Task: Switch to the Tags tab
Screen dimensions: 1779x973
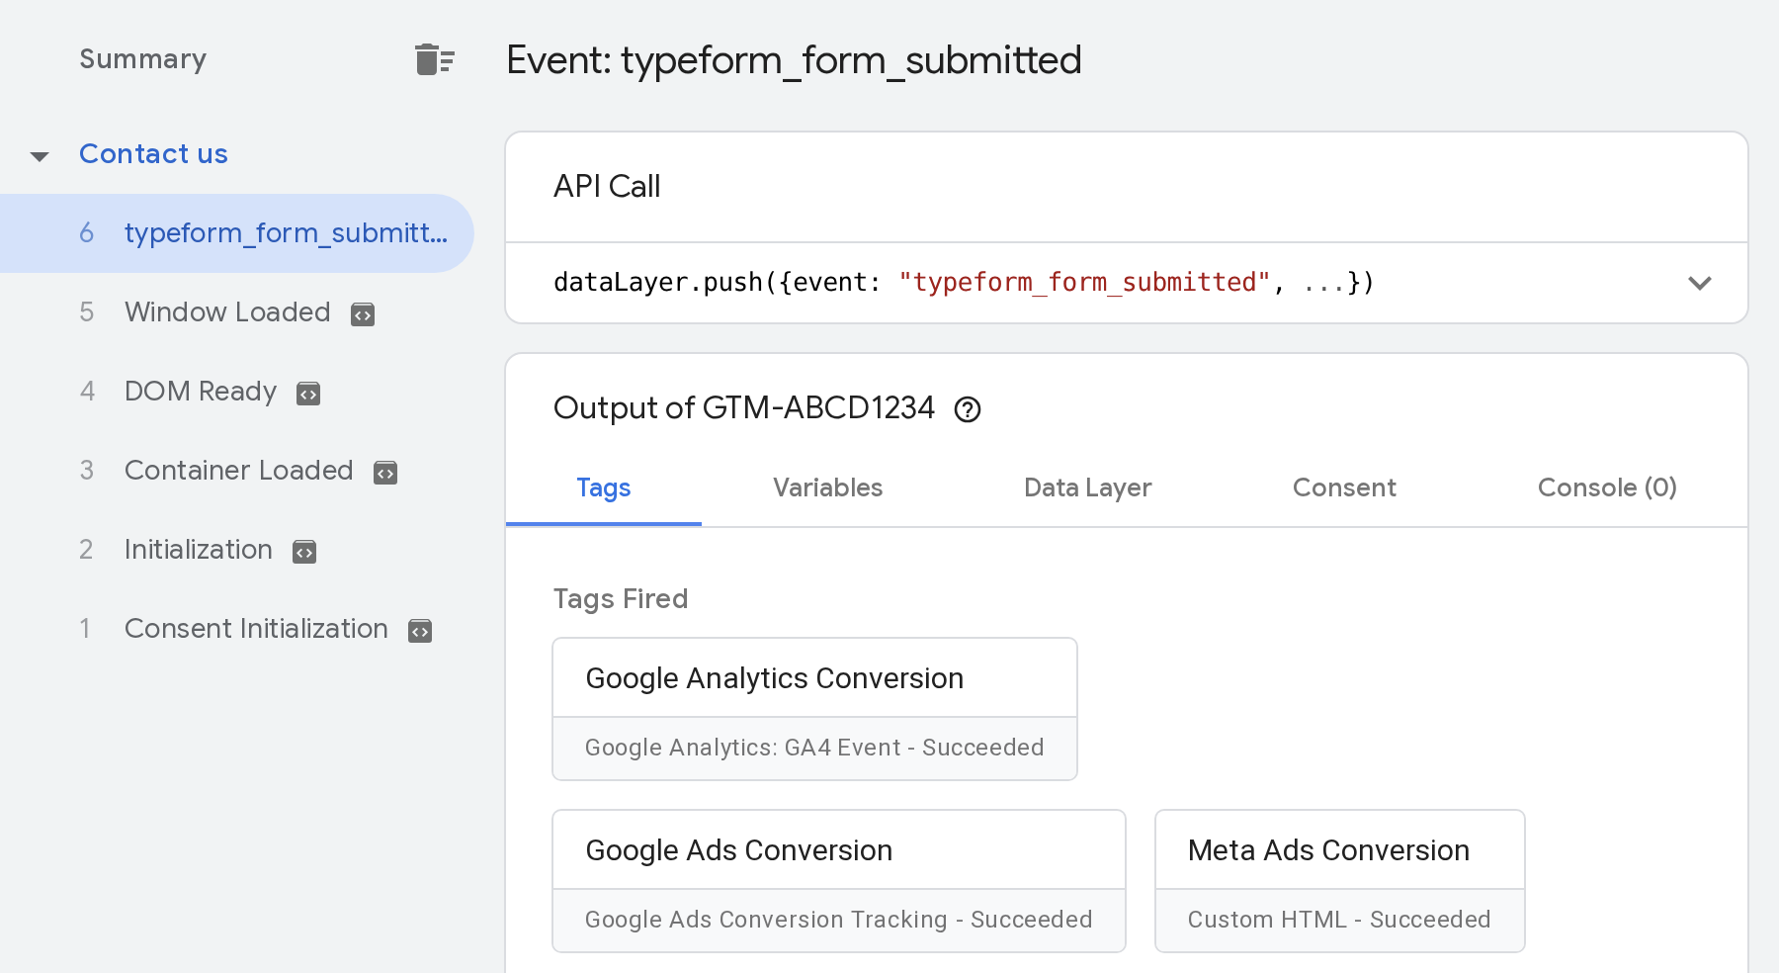Action: click(x=603, y=487)
